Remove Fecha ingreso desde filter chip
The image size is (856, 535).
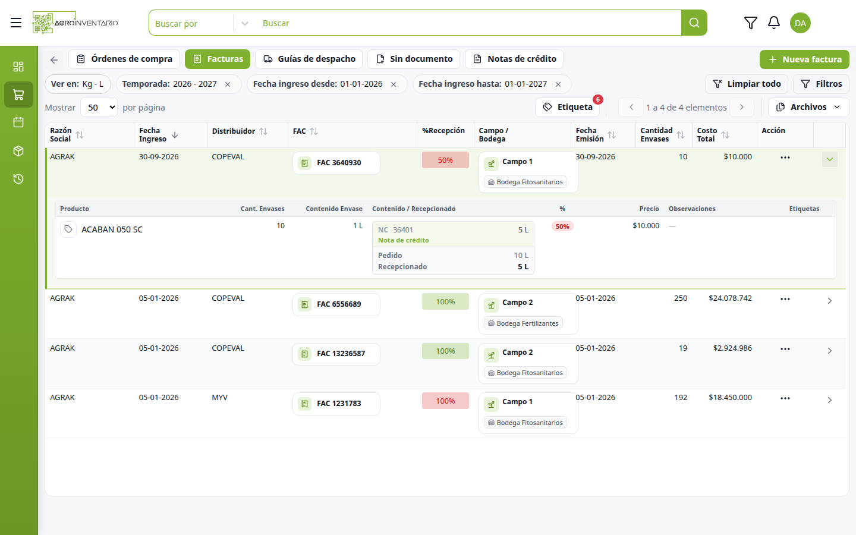[394, 84]
